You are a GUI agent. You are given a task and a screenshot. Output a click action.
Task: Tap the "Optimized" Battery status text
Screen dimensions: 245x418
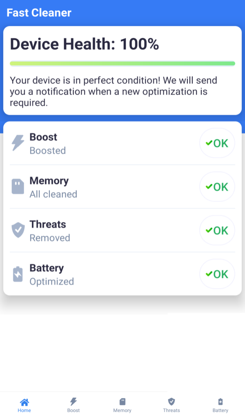tap(52, 282)
